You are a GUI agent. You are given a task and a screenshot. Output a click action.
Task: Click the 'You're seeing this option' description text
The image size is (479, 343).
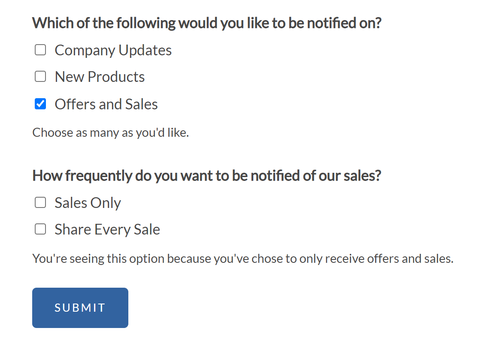[x=243, y=259]
